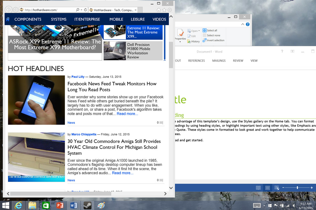This screenshot has height=210, width=316.
Task: Switch to VIEW tab in Word
Action: pos(254,61)
